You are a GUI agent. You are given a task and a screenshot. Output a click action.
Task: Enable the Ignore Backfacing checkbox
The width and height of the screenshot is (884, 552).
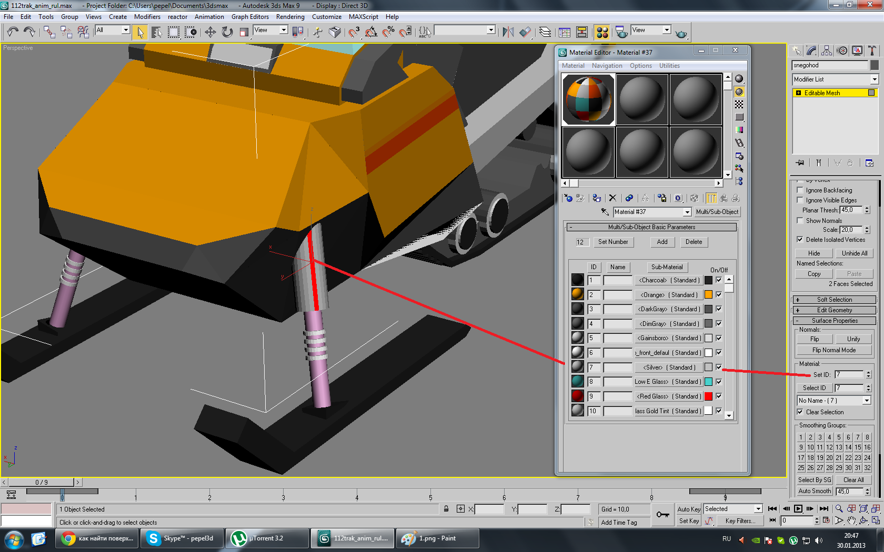(800, 190)
